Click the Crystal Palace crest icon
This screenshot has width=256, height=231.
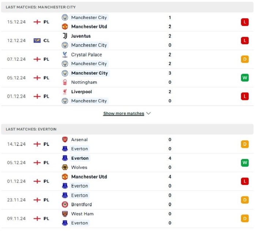point(65,55)
